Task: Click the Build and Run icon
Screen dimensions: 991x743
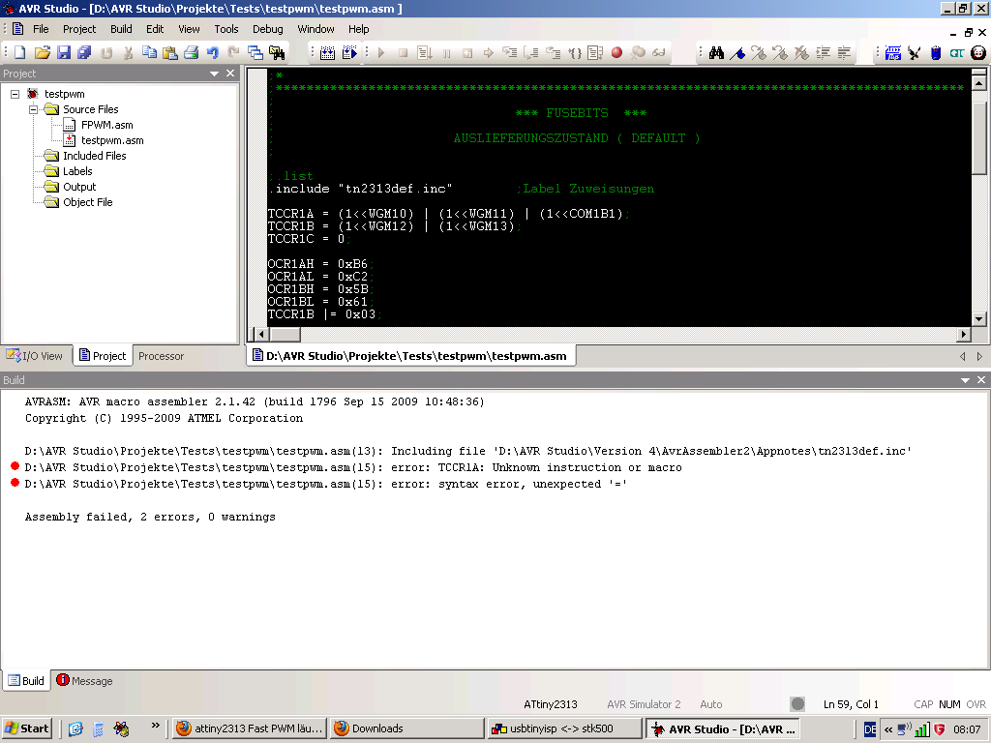Action: 348,53
